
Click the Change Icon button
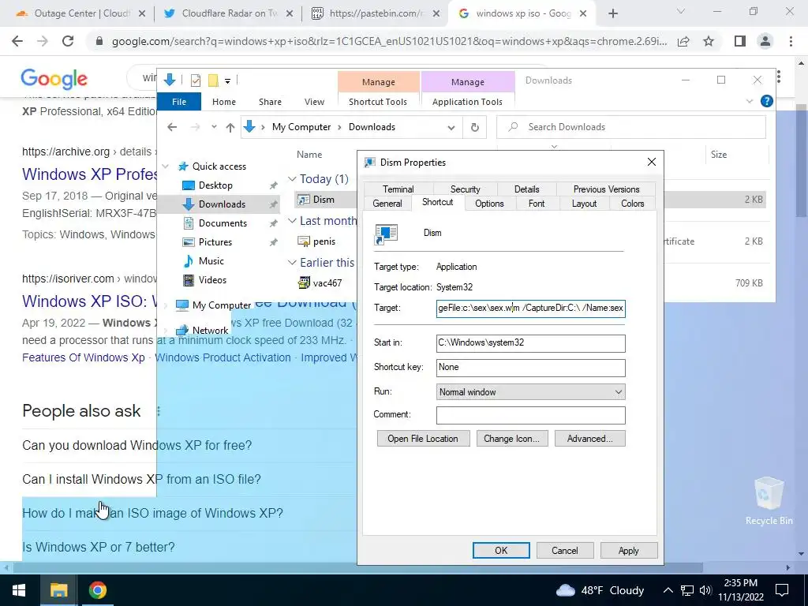coord(511,439)
